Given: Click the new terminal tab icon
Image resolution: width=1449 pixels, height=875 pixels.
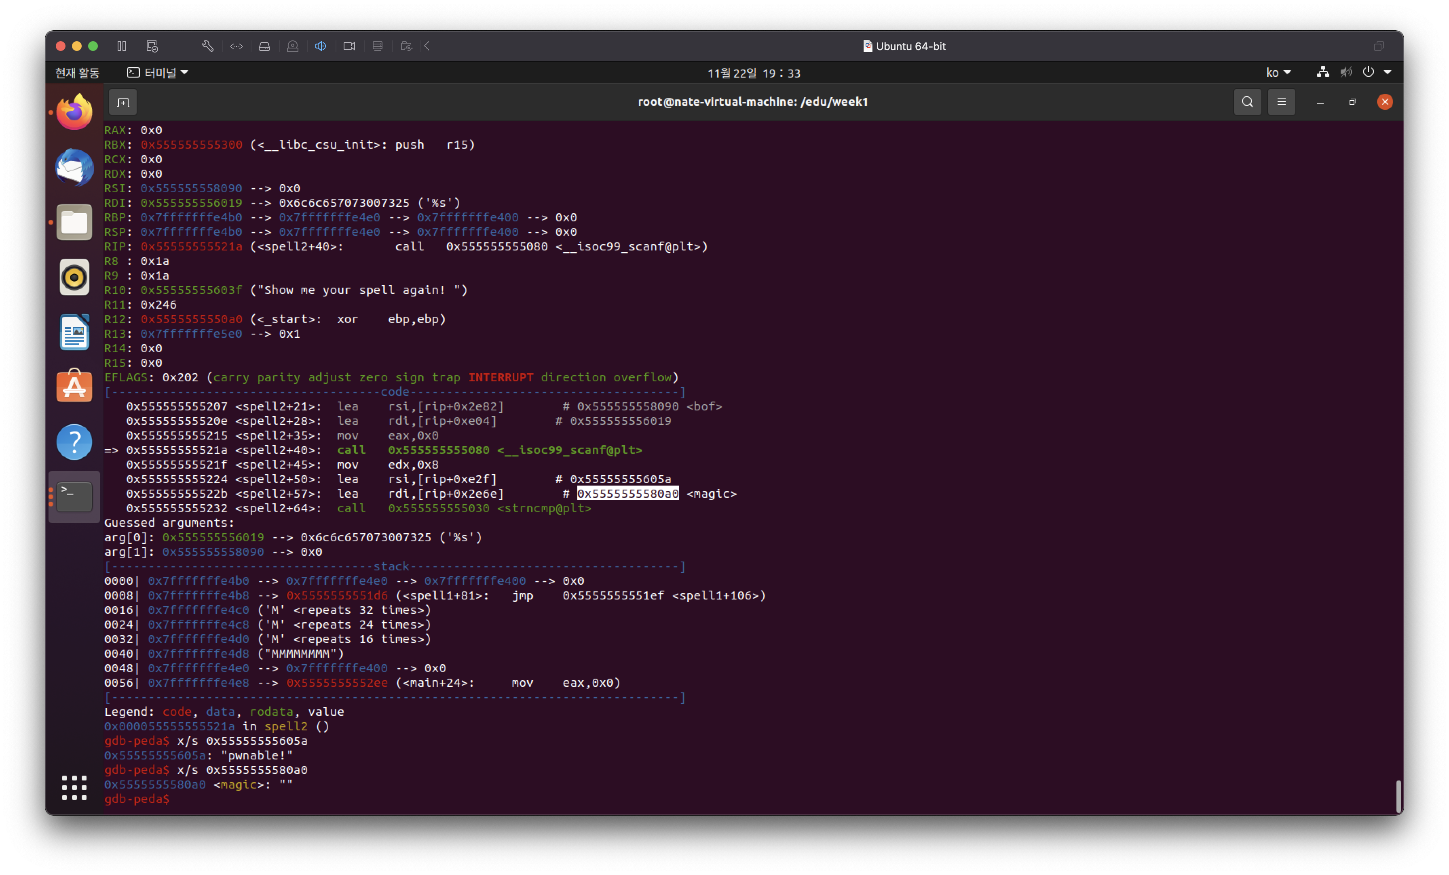Looking at the screenshot, I should pyautogui.click(x=123, y=102).
